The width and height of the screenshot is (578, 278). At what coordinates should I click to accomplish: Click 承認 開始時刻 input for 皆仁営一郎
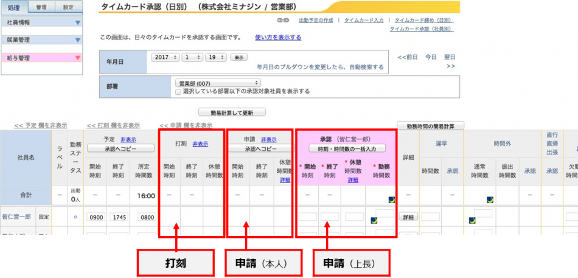(308, 217)
